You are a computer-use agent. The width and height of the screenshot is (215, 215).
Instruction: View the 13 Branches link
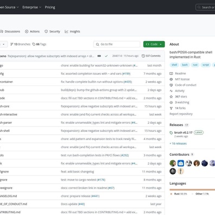click(20, 44)
